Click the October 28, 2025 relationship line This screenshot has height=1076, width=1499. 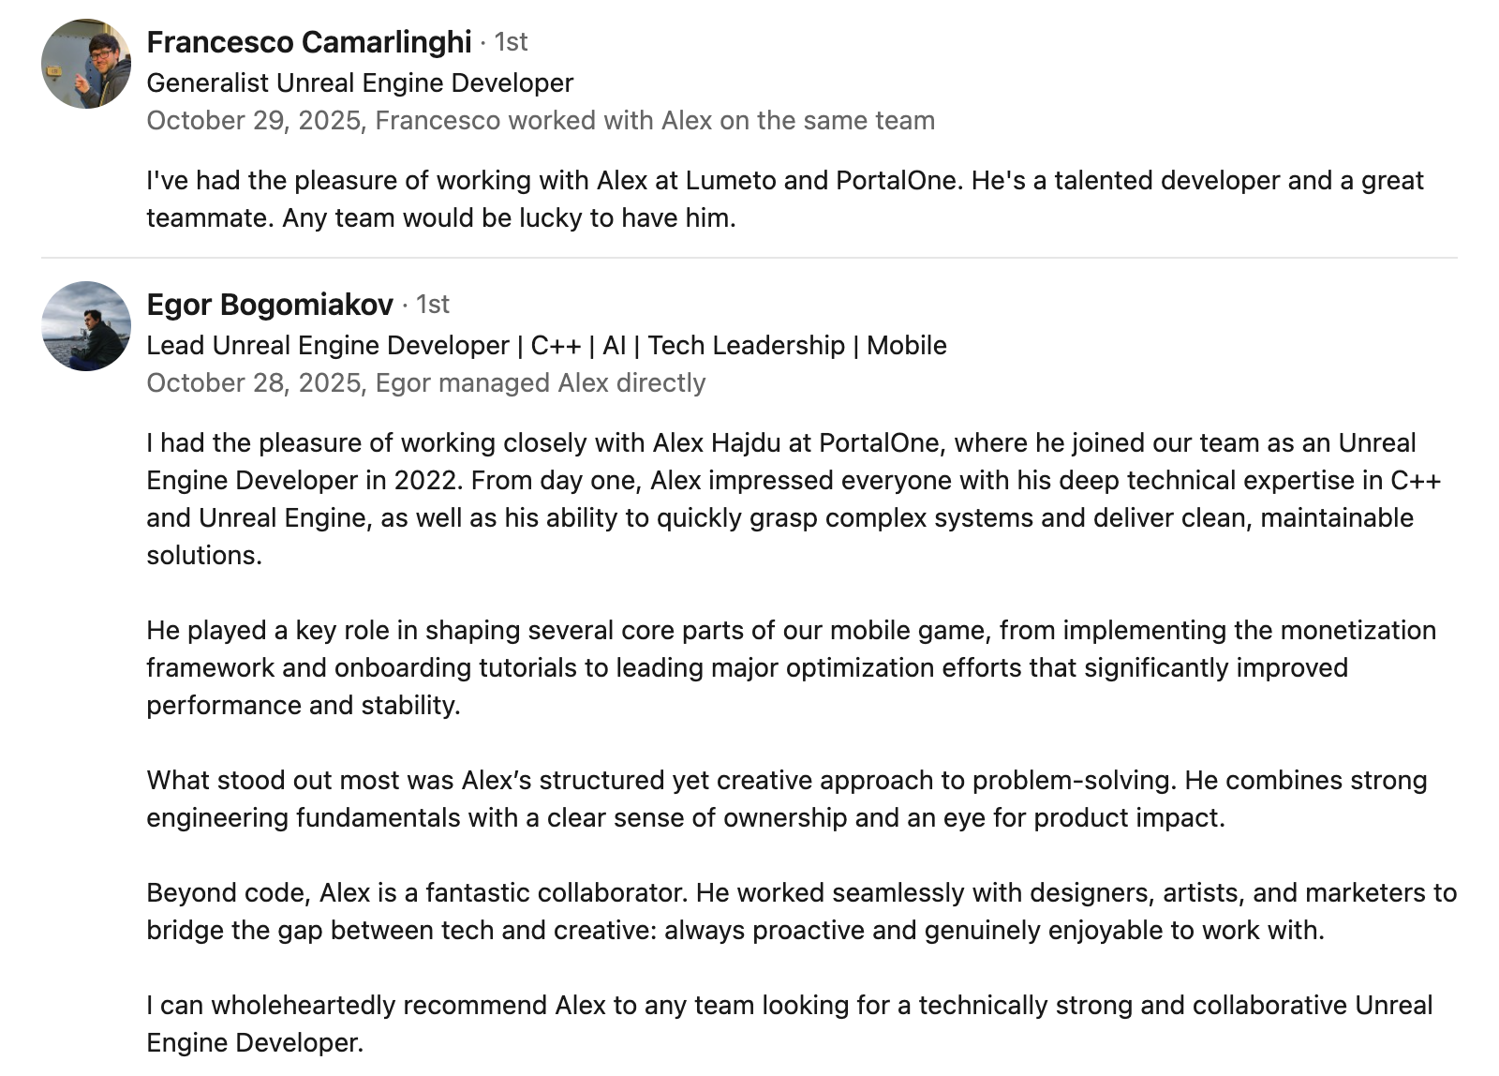(x=425, y=383)
